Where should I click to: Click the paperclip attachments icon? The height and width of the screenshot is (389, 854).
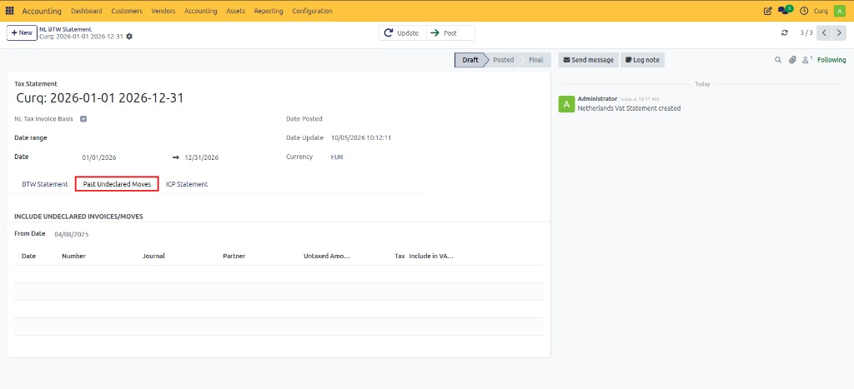click(x=792, y=60)
